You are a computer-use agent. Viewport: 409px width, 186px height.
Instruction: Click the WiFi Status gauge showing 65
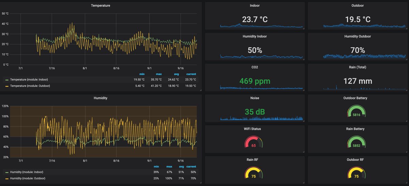click(x=254, y=141)
